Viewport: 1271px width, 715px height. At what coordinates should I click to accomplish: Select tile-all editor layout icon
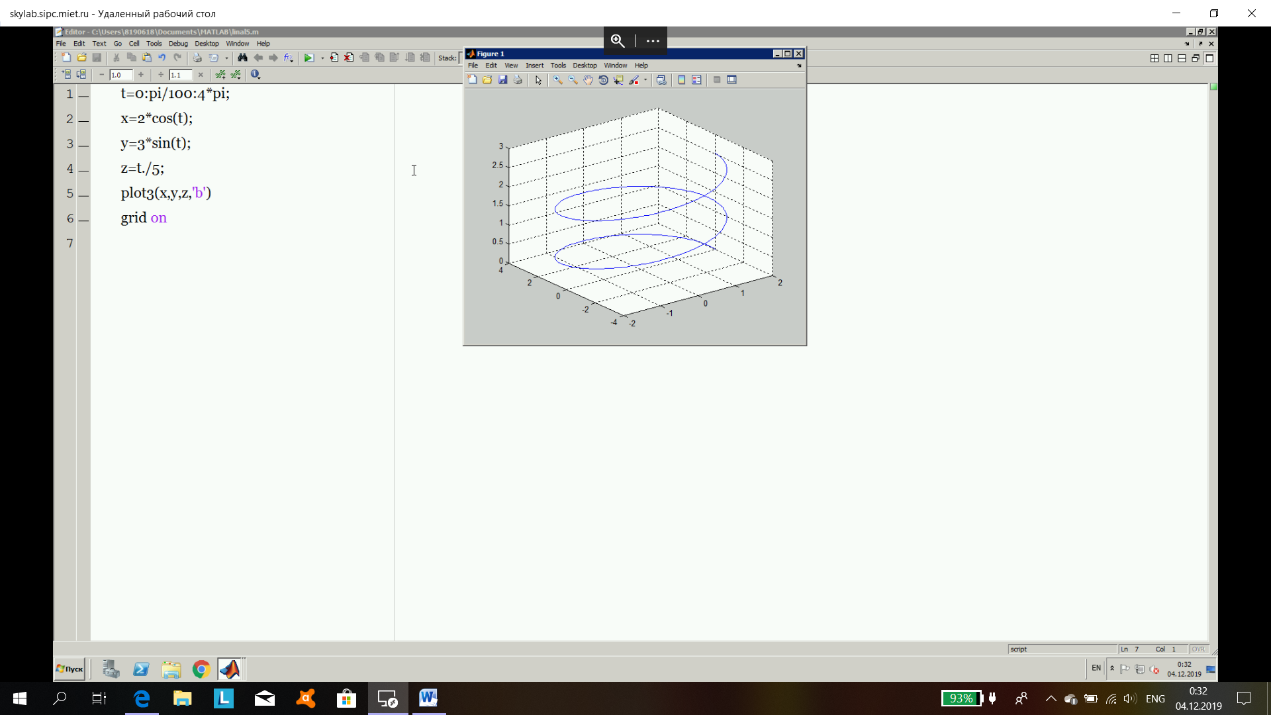click(1154, 58)
